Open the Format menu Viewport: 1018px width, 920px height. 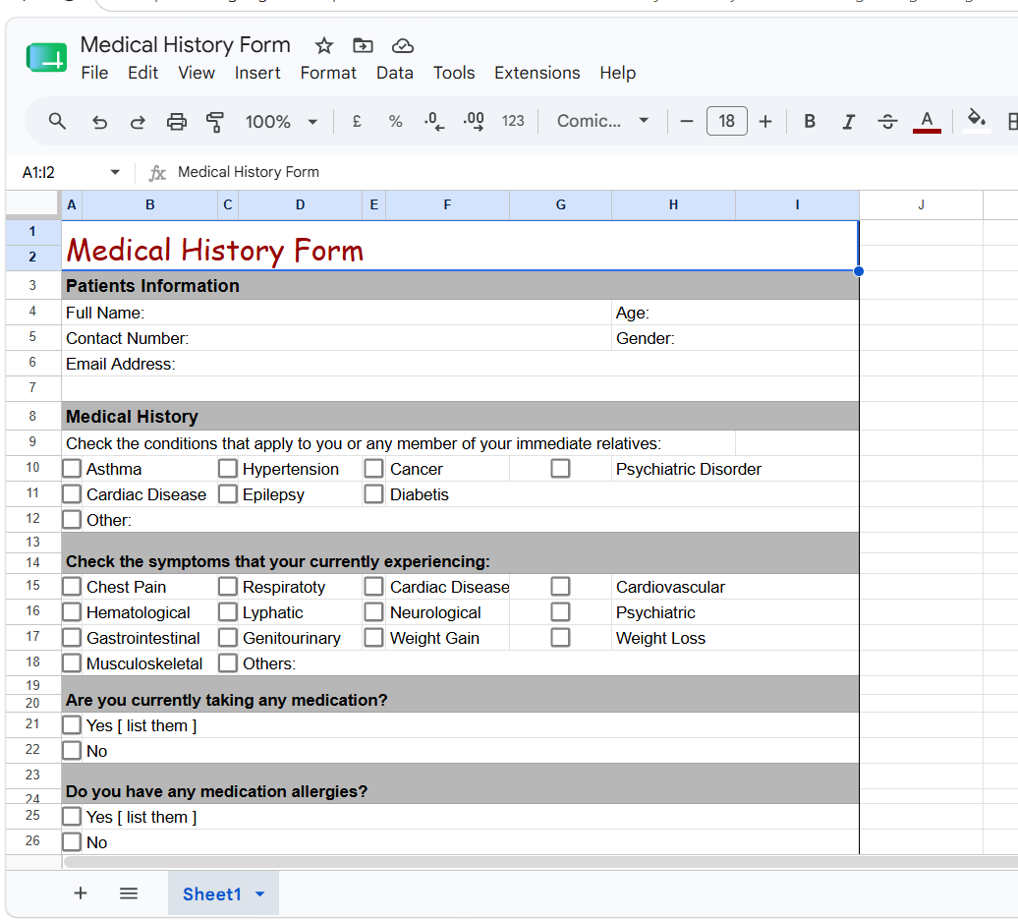tap(328, 73)
